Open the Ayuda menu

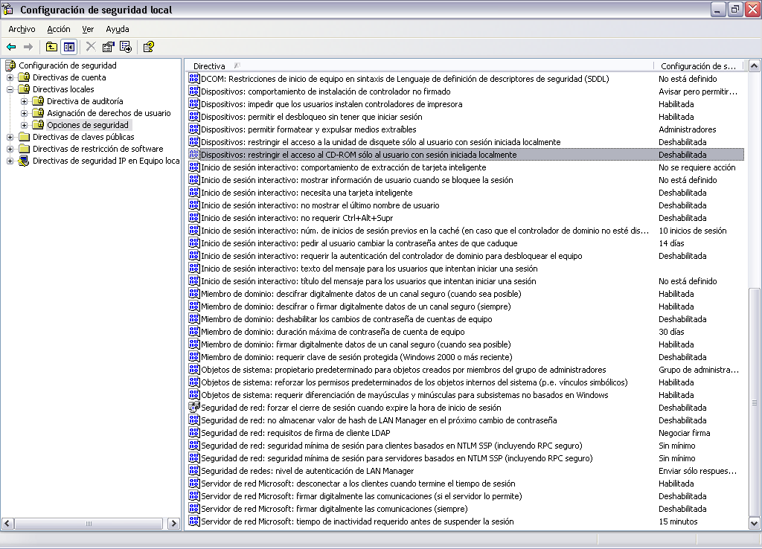tap(117, 29)
